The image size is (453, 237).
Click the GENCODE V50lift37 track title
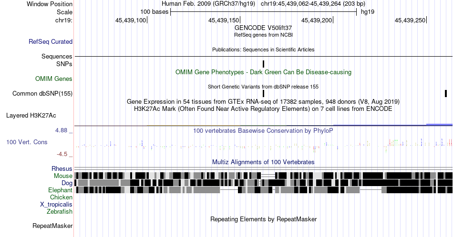click(x=263, y=28)
